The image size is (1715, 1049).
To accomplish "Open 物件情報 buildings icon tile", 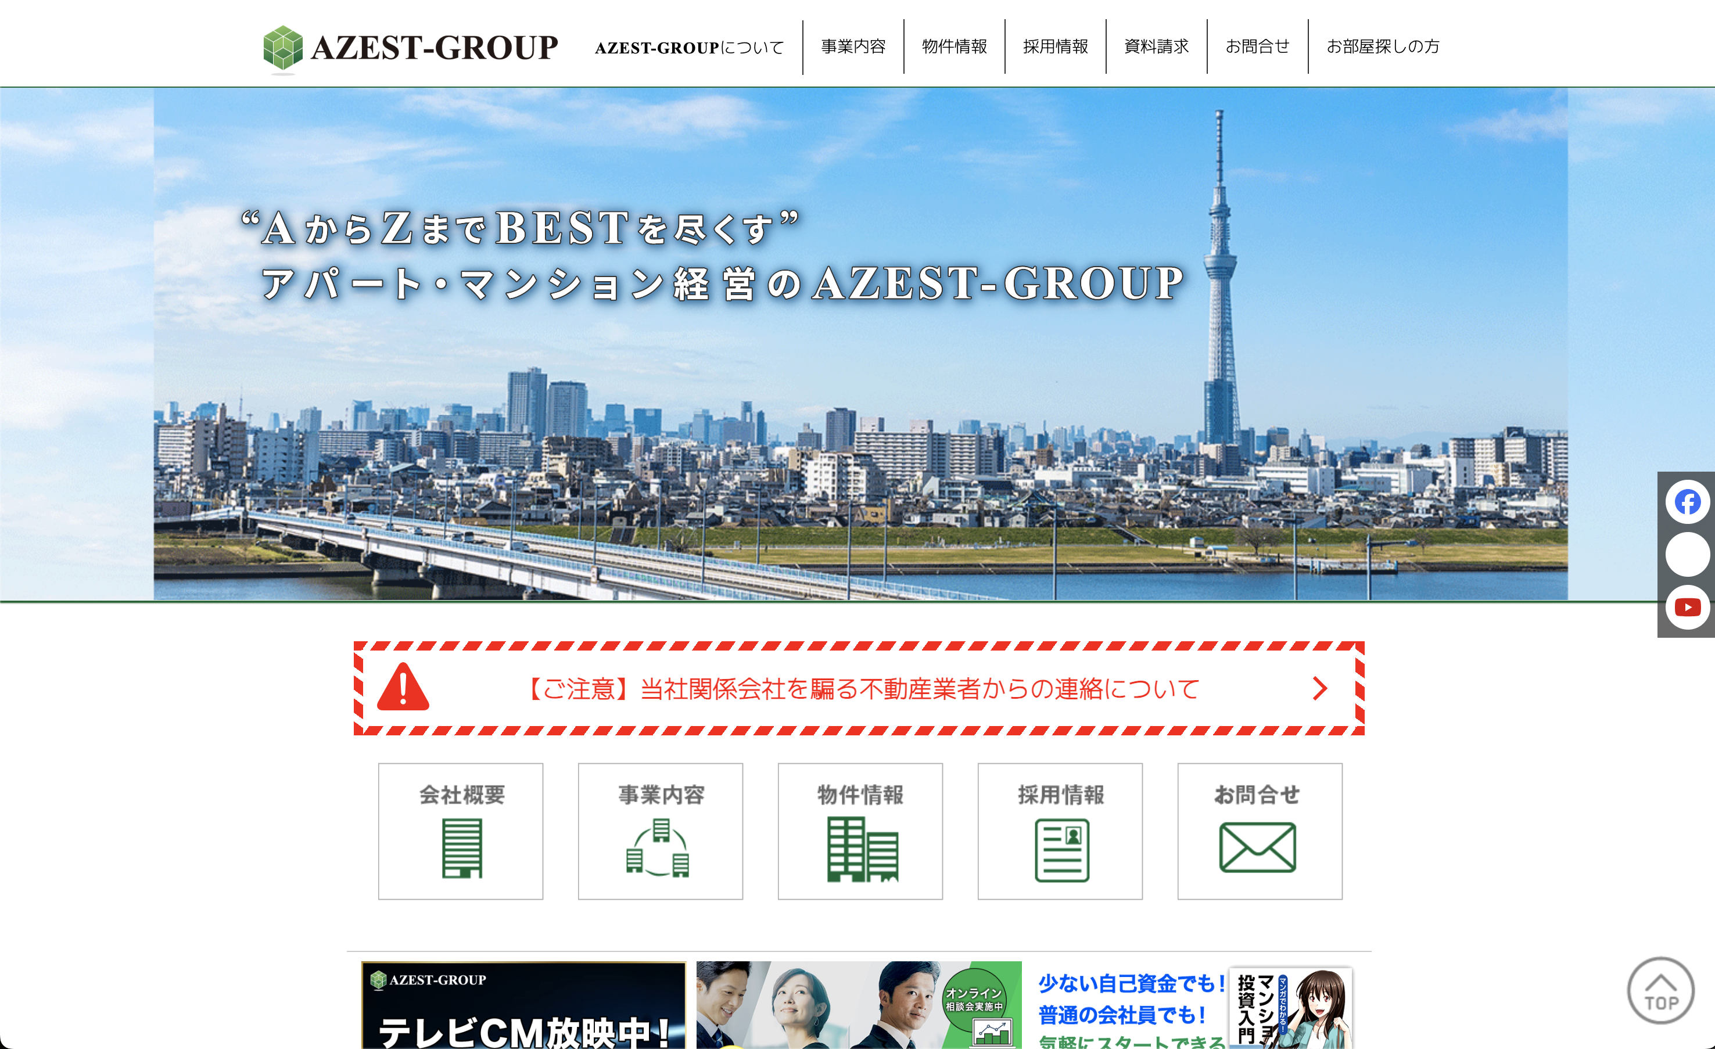I will tap(860, 831).
